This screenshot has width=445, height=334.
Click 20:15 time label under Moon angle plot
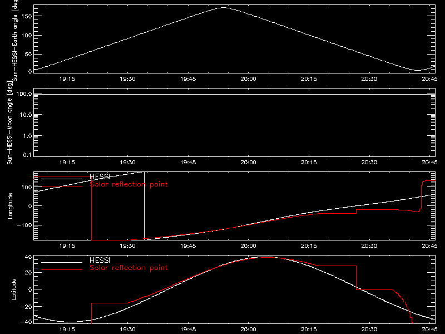(x=309, y=163)
